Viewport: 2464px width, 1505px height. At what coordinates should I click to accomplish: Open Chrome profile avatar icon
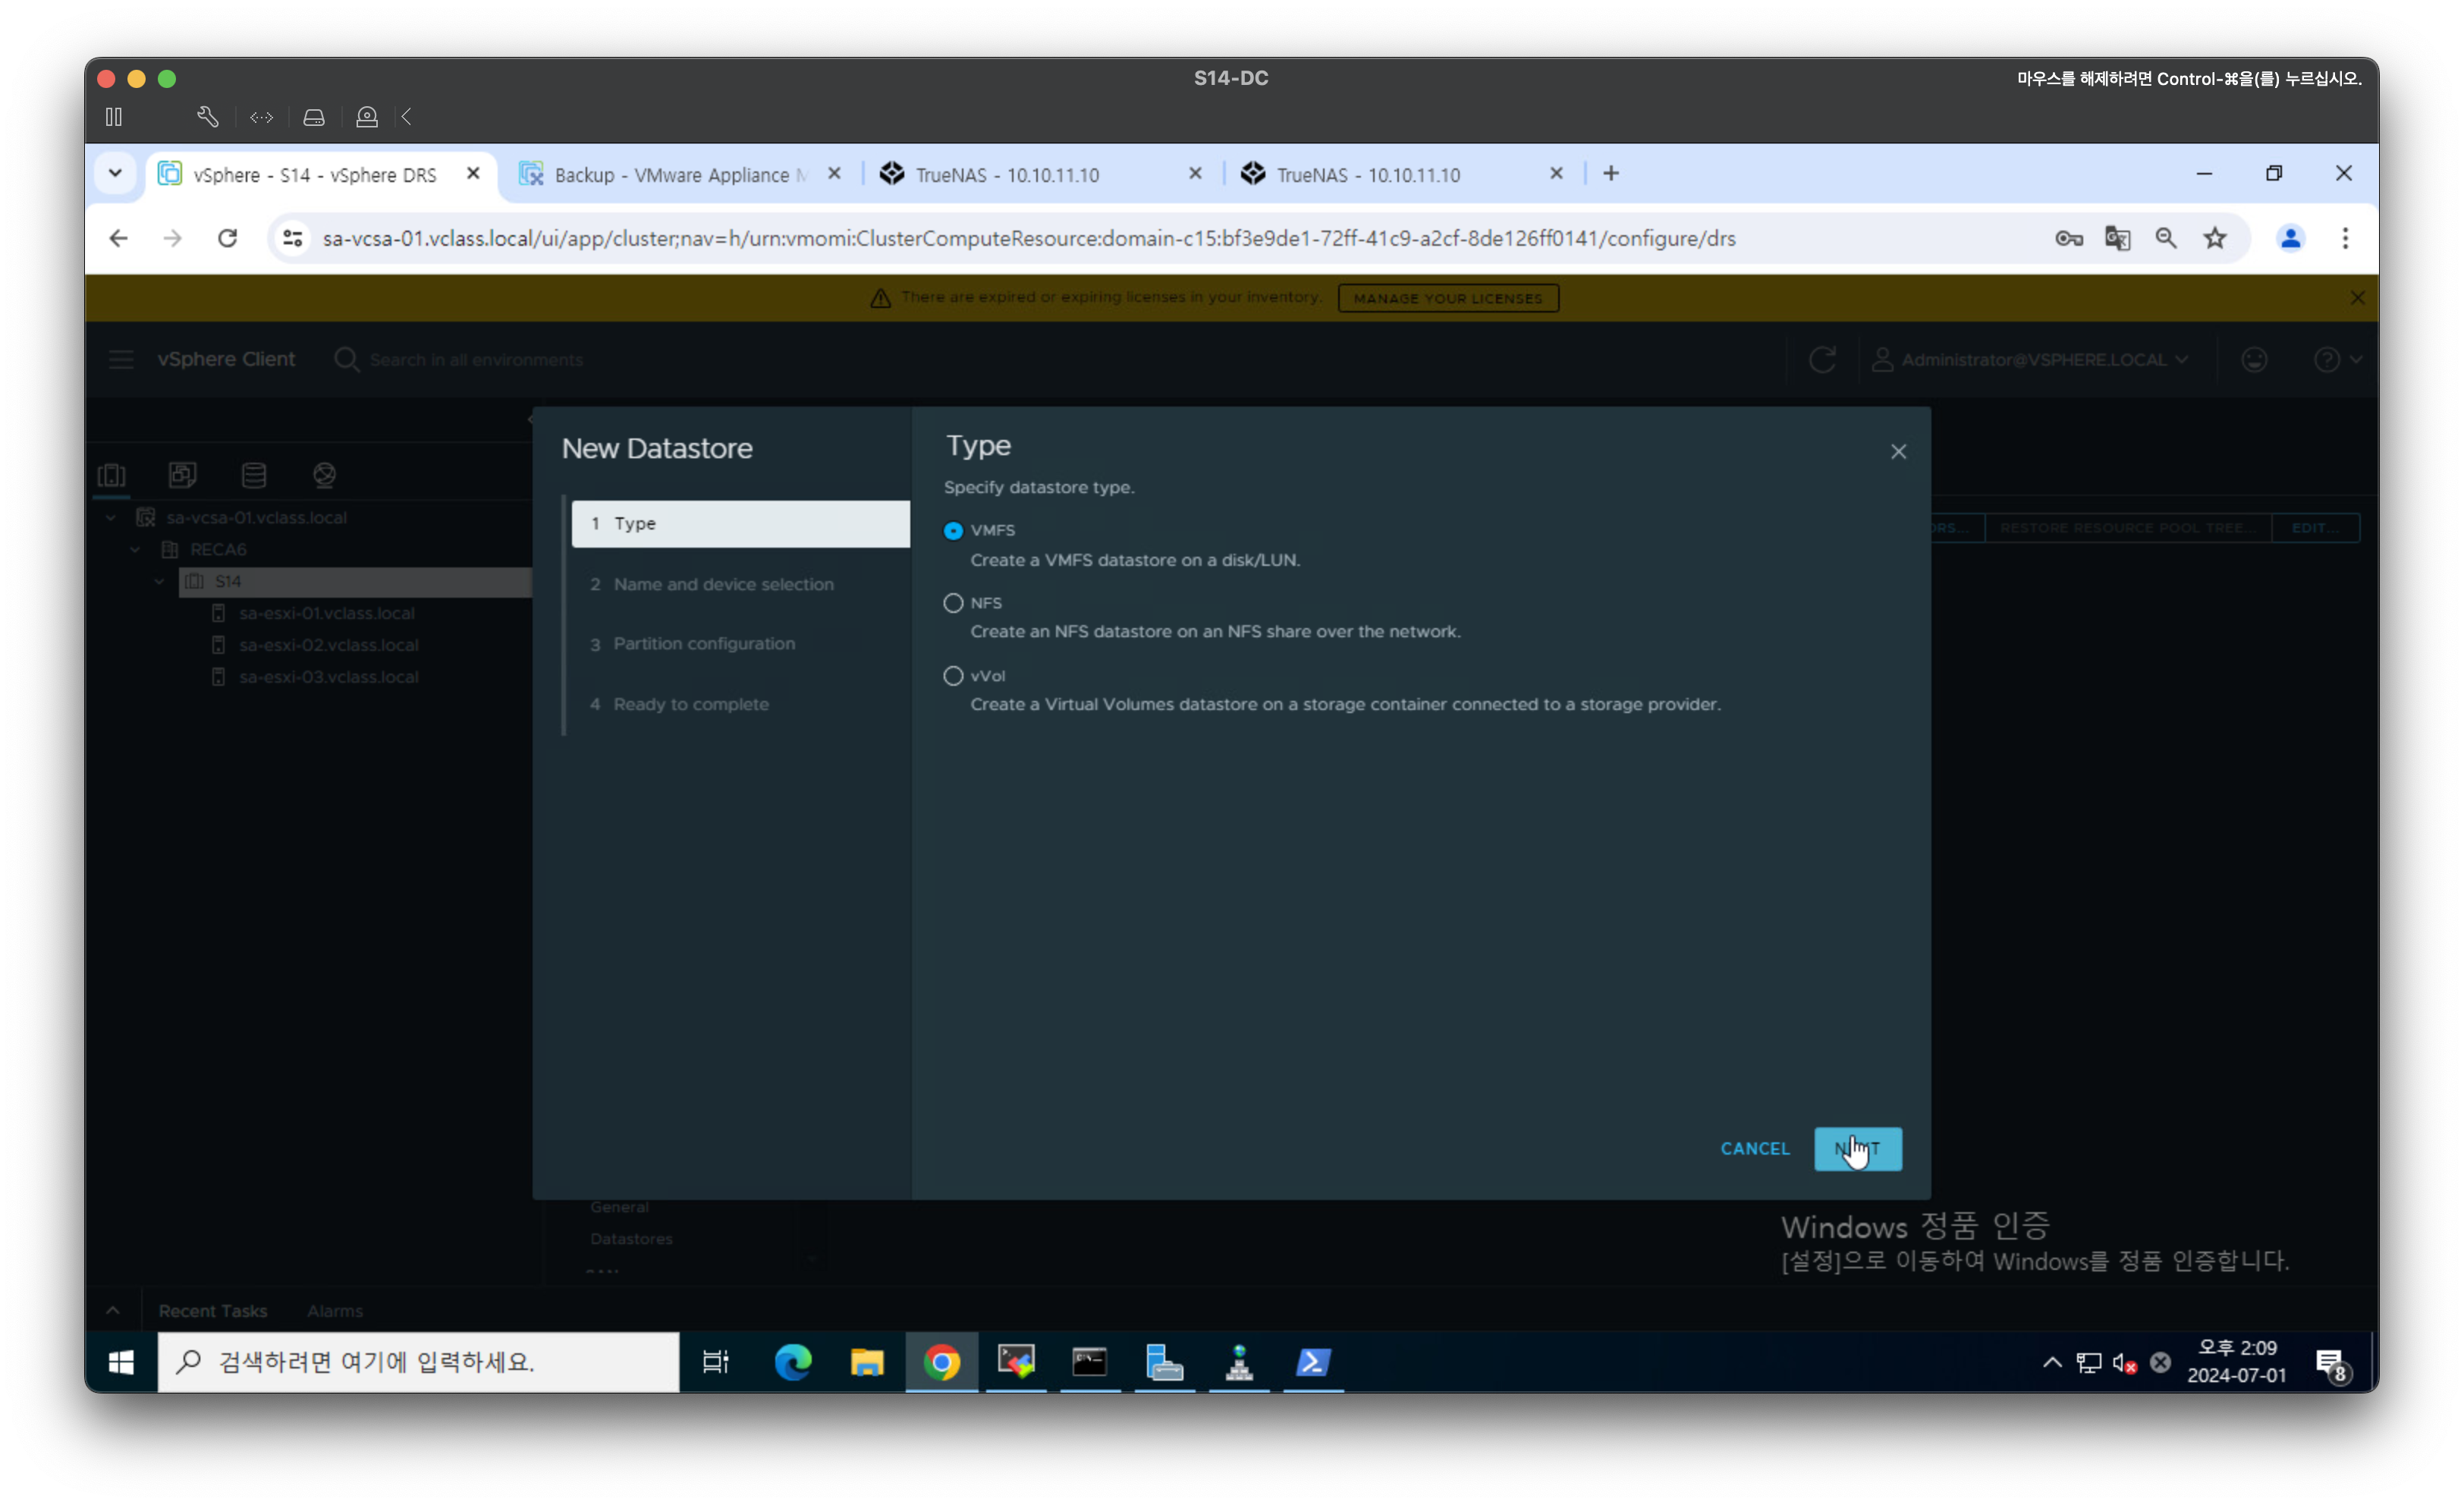pos(2290,238)
